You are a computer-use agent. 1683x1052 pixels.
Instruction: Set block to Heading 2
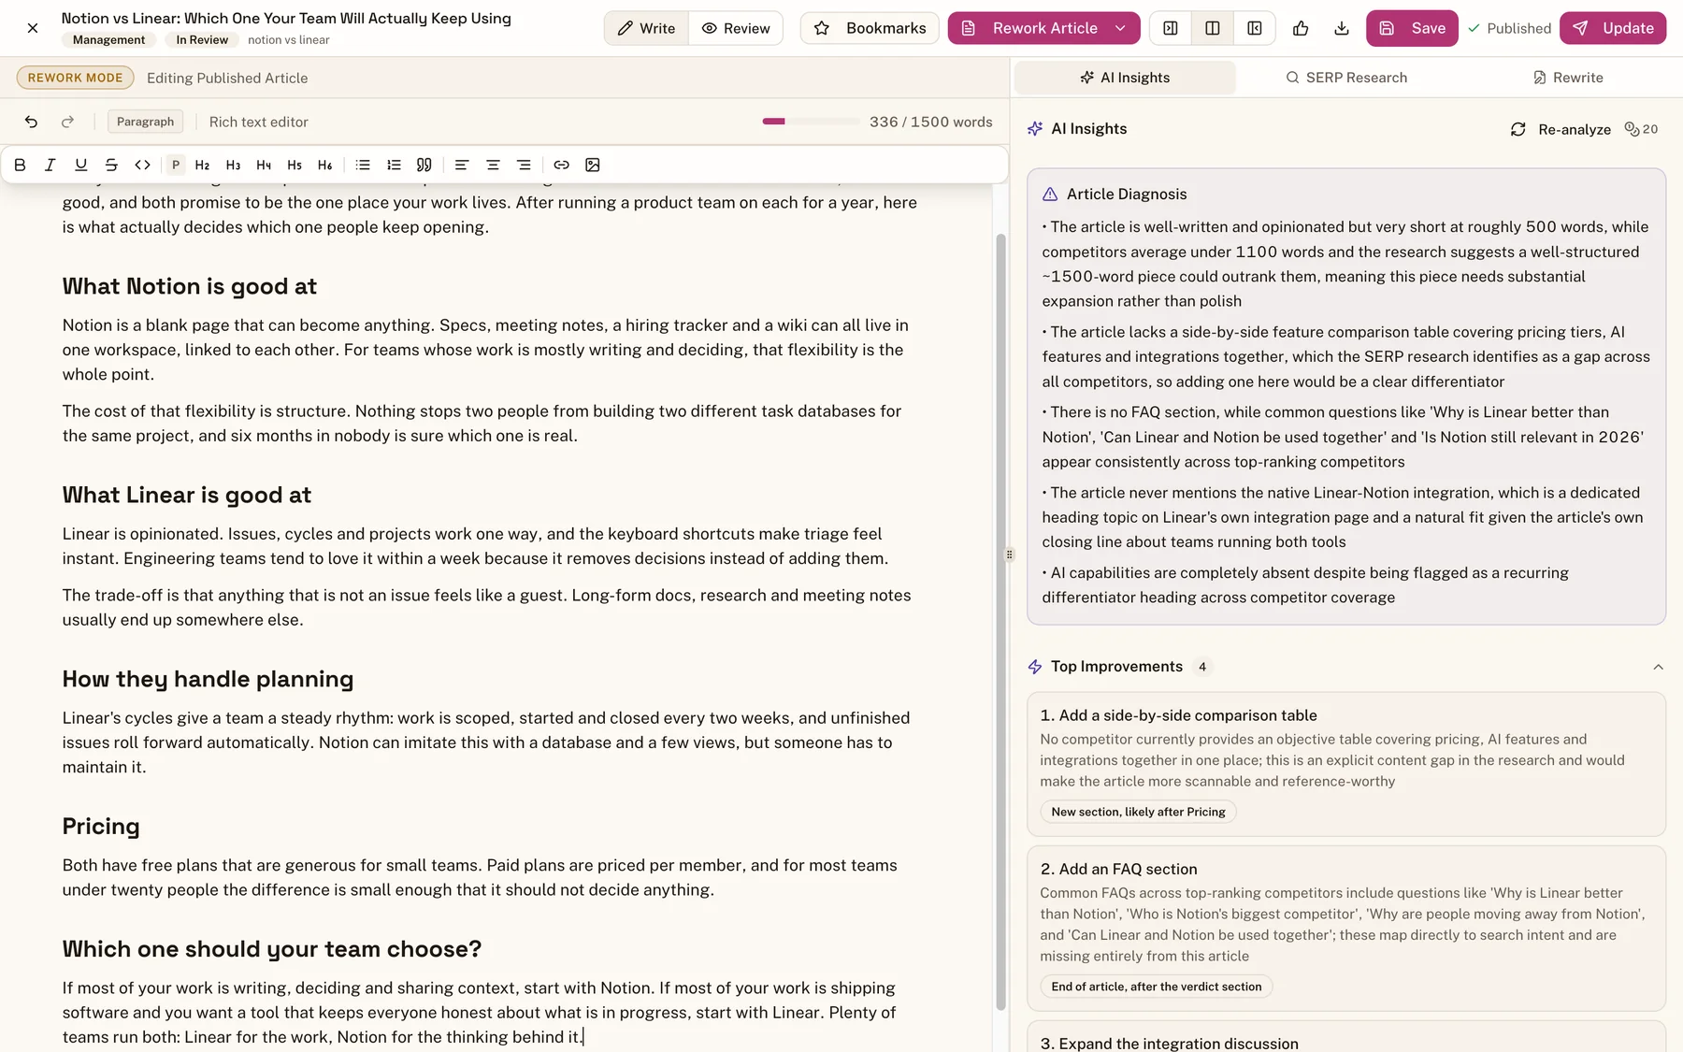click(202, 165)
